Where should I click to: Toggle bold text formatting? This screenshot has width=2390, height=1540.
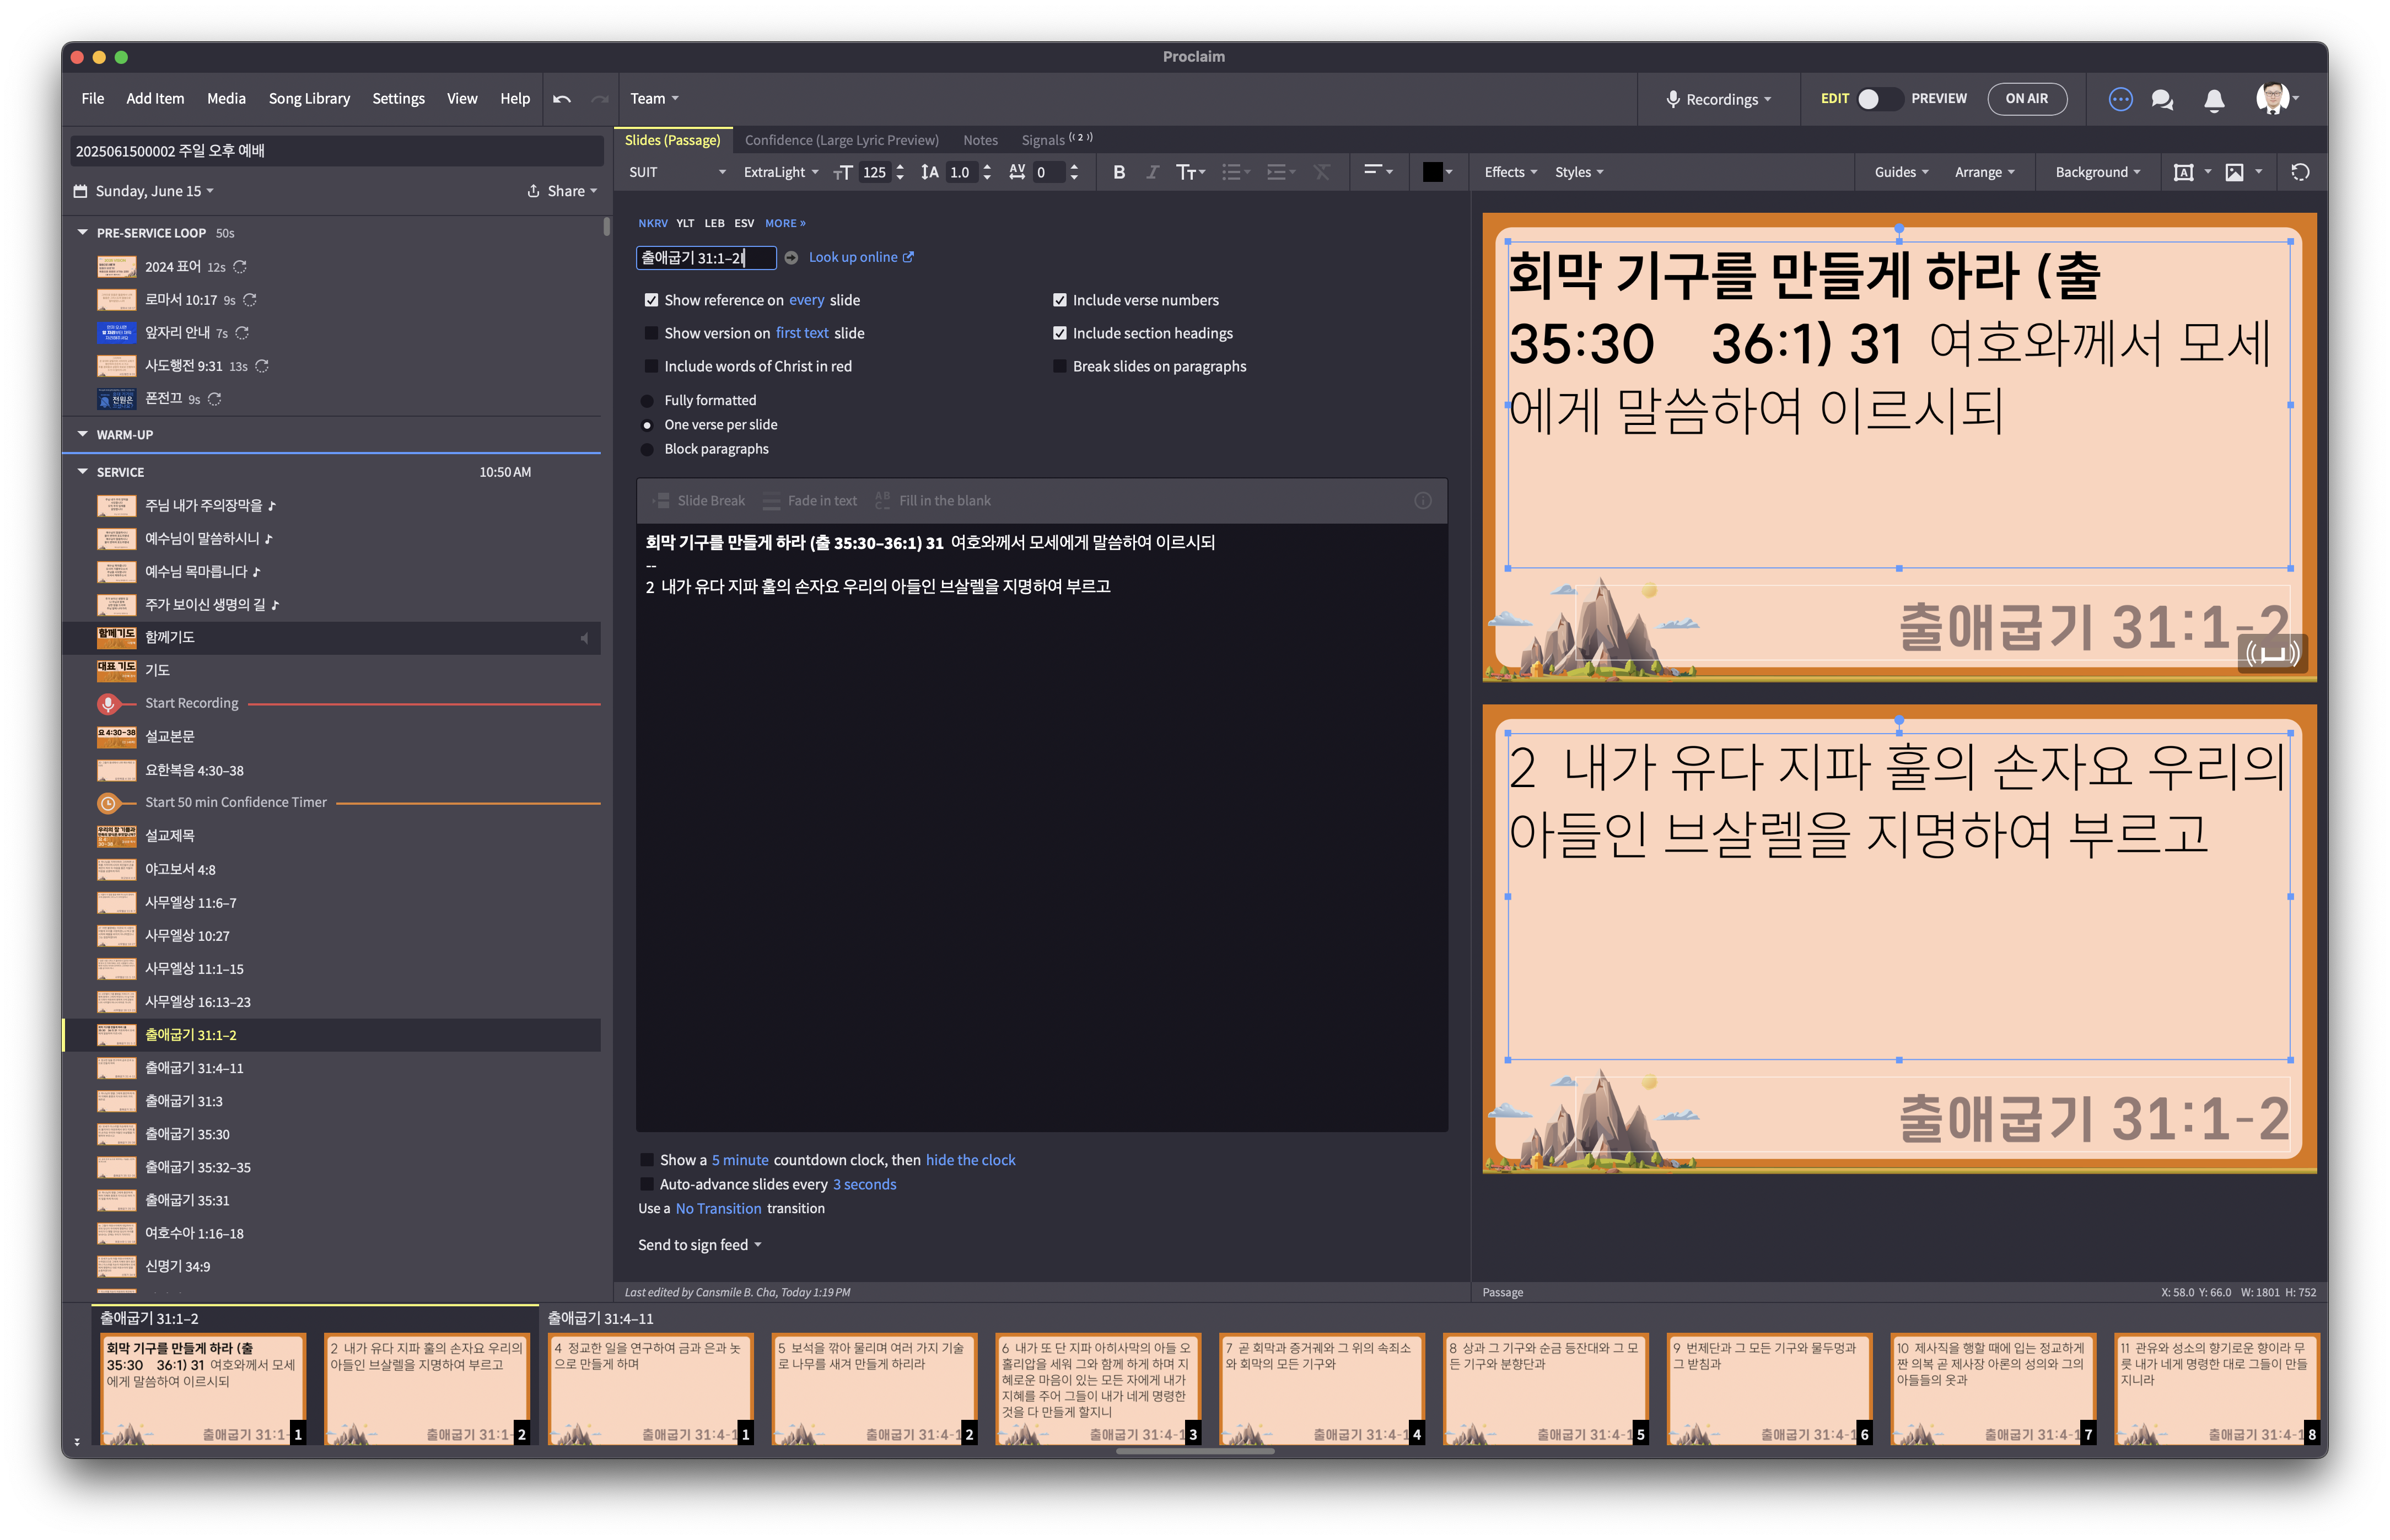point(1119,172)
